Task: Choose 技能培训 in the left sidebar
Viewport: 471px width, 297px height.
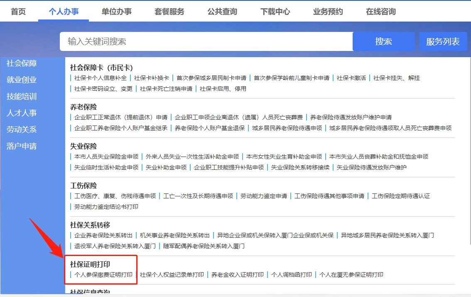Action: coord(22,97)
